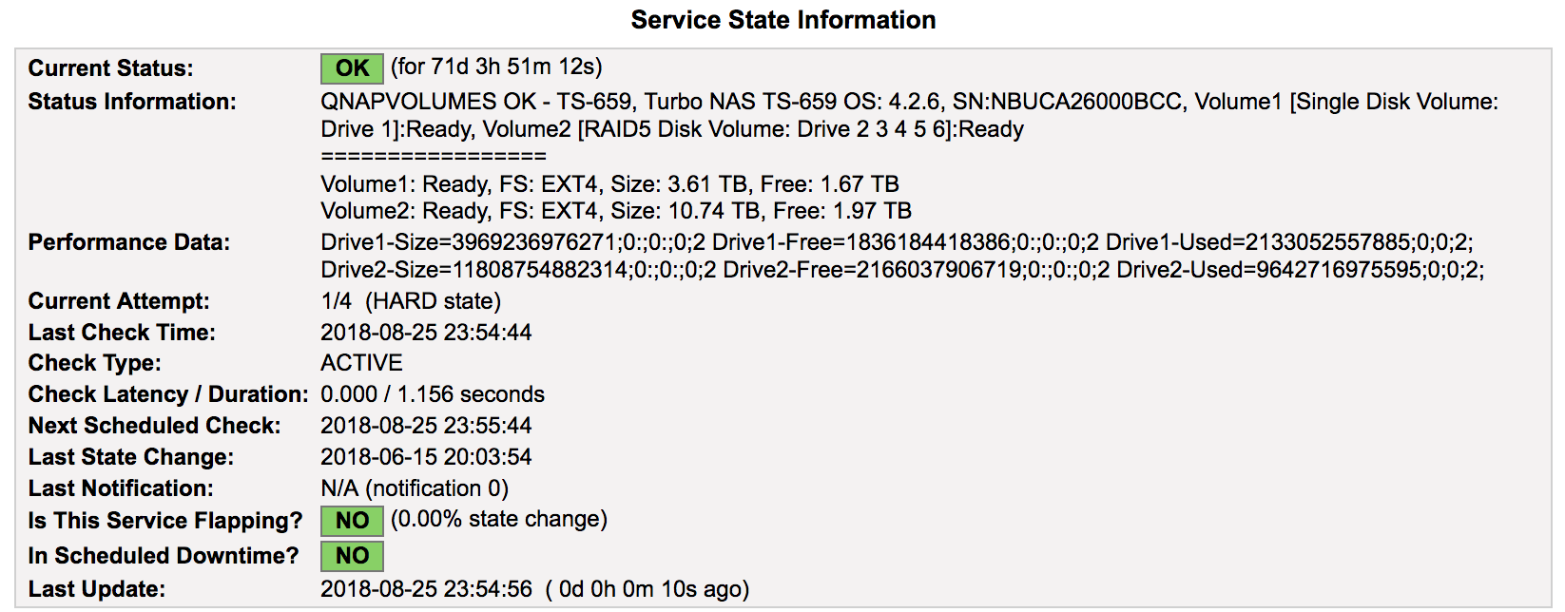This screenshot has height=612, width=1565.
Task: Click the Last Check Time value
Action: 426,333
